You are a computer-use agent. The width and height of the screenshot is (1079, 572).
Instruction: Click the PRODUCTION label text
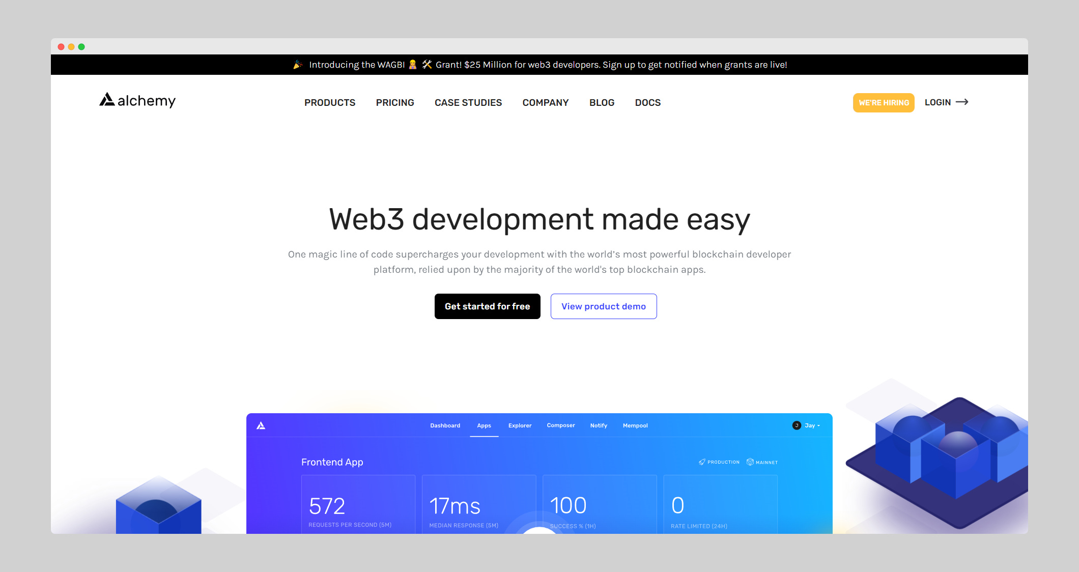723,462
